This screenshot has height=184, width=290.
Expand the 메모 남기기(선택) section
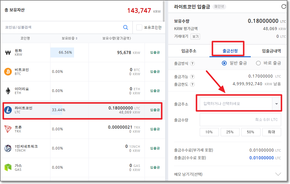click(x=278, y=174)
